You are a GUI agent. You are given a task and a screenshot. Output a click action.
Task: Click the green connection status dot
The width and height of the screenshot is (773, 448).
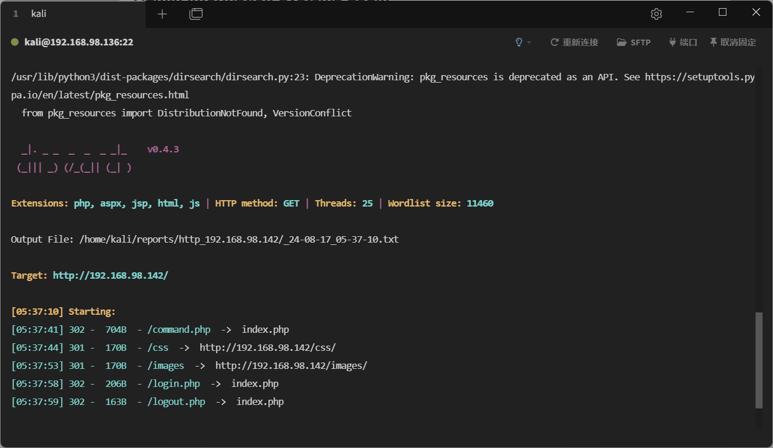pos(15,42)
